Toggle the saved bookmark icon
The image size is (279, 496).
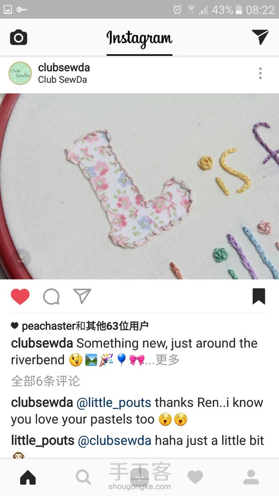259,296
